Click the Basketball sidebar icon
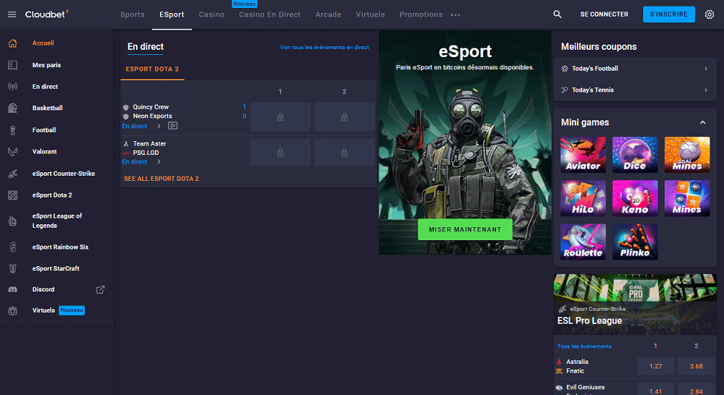The height and width of the screenshot is (395, 724). pos(13,108)
